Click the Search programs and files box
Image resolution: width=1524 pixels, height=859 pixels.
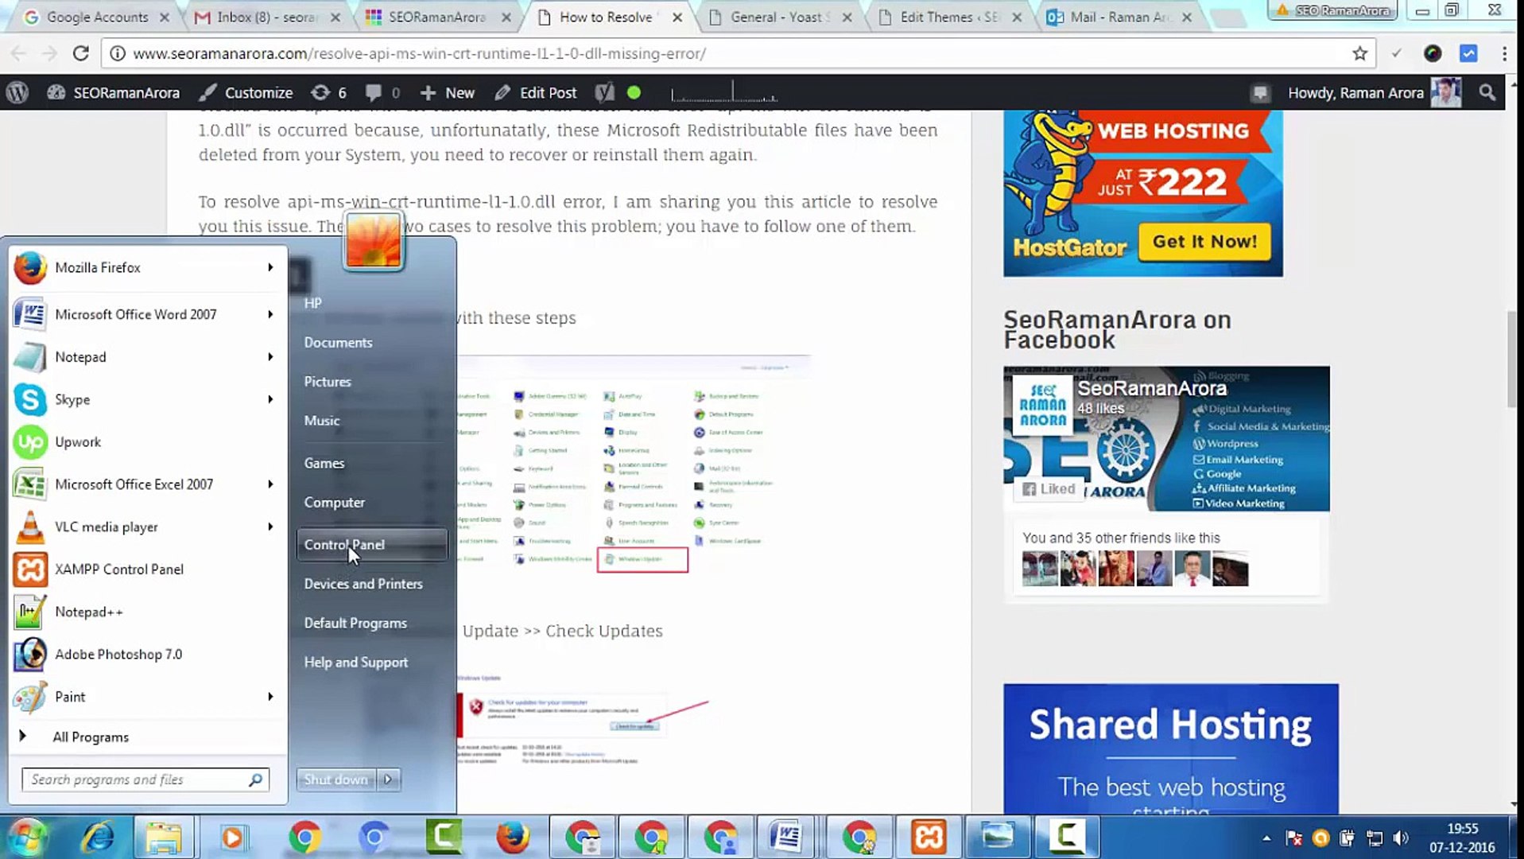(x=145, y=779)
